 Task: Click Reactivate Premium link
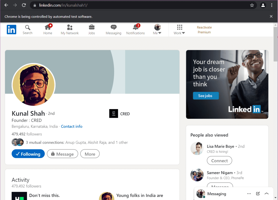click(204, 30)
